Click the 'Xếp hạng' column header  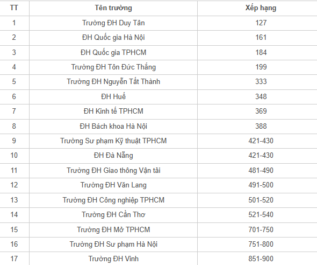tap(261, 8)
